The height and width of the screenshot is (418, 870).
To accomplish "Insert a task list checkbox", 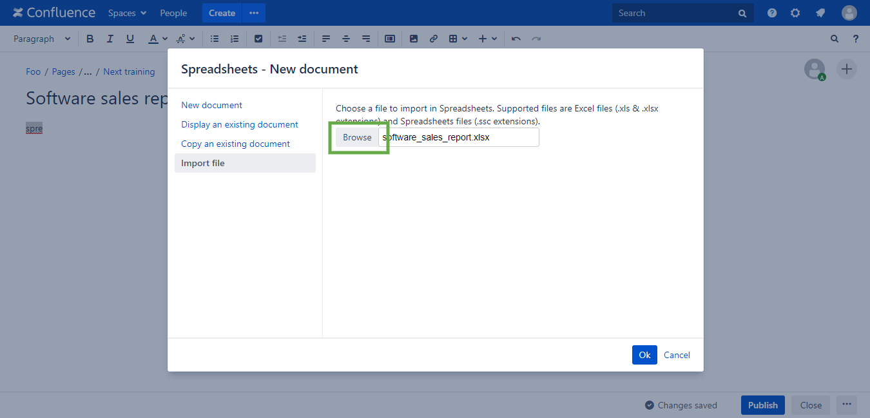I will [x=258, y=39].
